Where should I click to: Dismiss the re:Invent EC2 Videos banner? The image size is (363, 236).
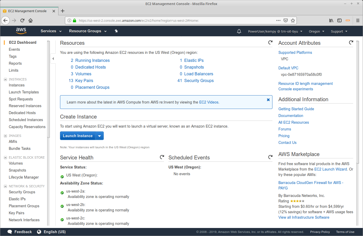(x=268, y=100)
